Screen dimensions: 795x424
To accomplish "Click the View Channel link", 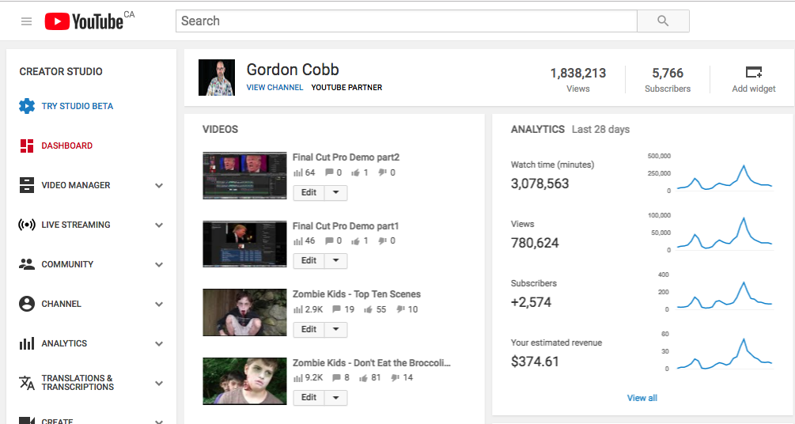I will pyautogui.click(x=274, y=87).
